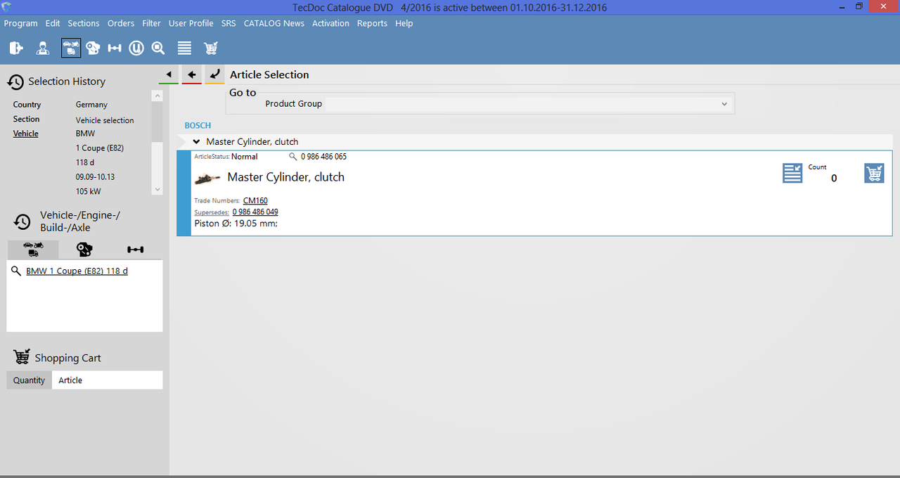900x478 pixels.
Task: Click the 09.09-10.13 history entry
Action: point(95,177)
